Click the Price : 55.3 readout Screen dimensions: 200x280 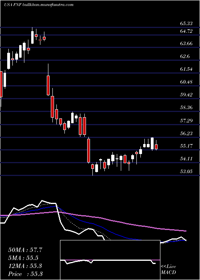pos(25,274)
